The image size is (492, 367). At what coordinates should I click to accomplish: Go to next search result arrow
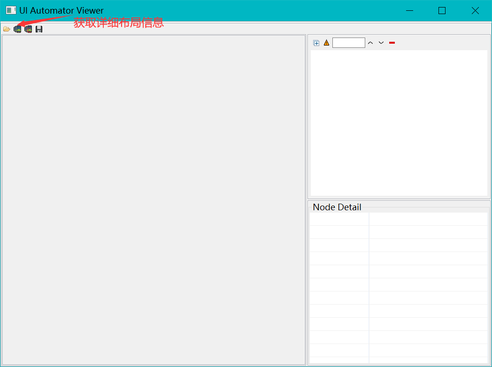381,43
